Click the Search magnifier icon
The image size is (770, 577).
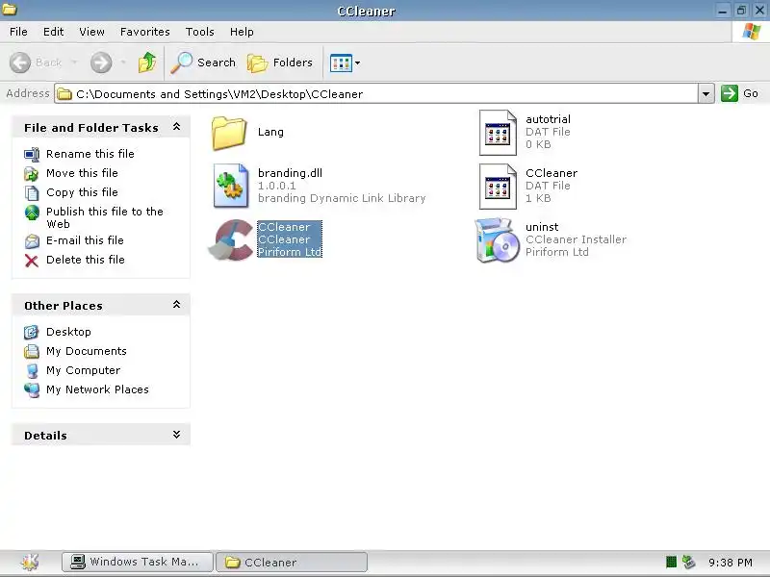pos(182,63)
